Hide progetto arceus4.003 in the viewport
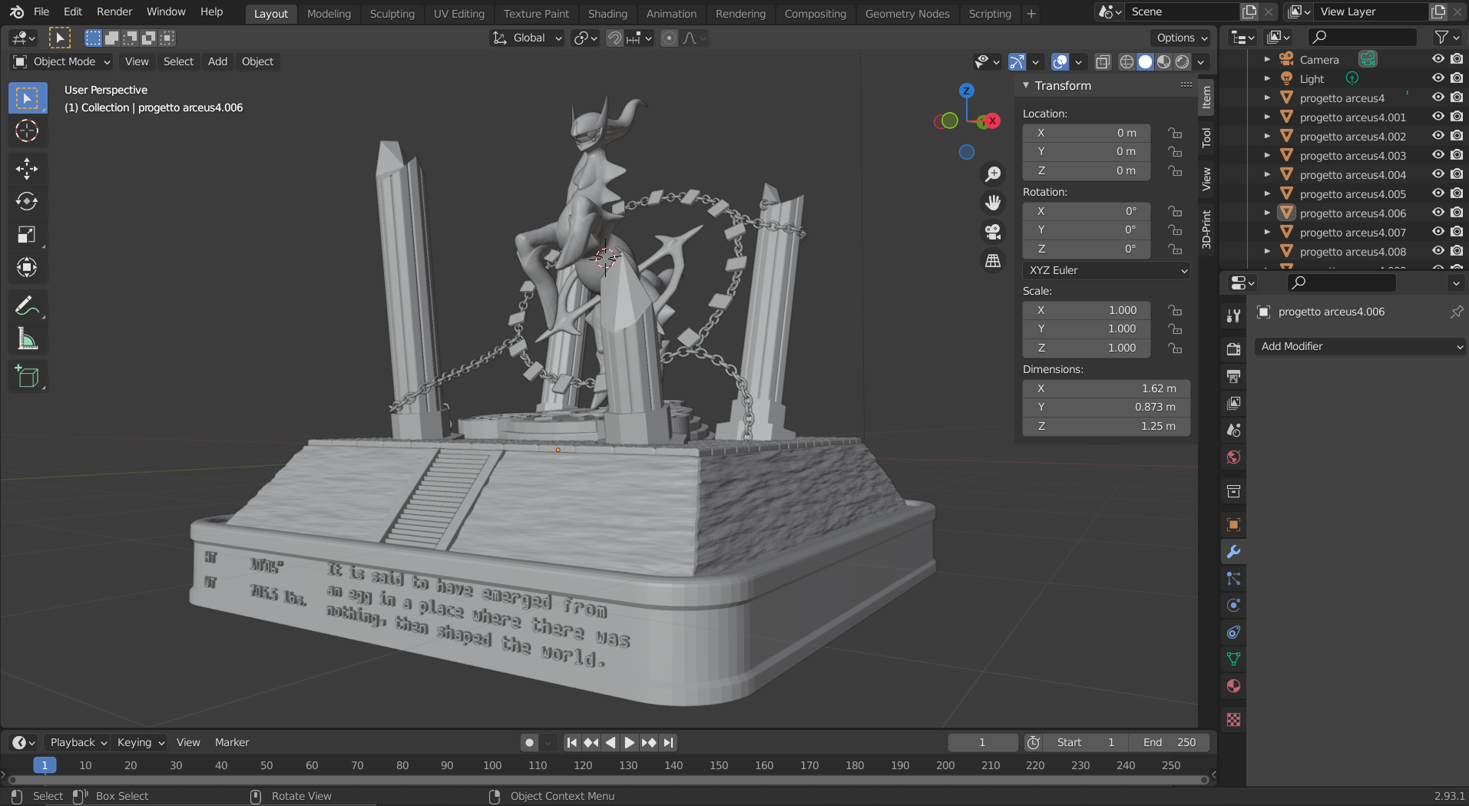This screenshot has height=806, width=1469. pyautogui.click(x=1437, y=154)
